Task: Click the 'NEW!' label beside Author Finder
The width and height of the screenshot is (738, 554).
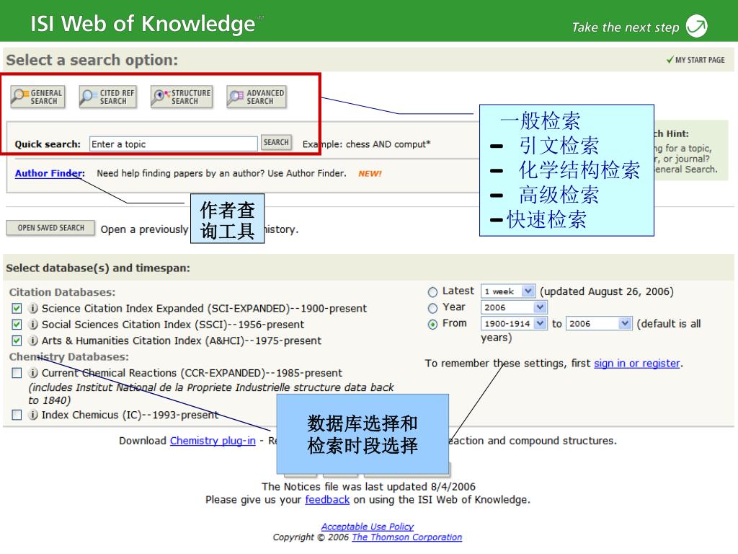Action: coord(370,173)
